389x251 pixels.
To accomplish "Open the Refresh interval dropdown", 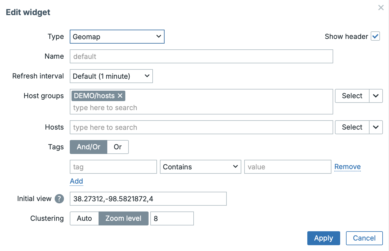I will (x=111, y=76).
